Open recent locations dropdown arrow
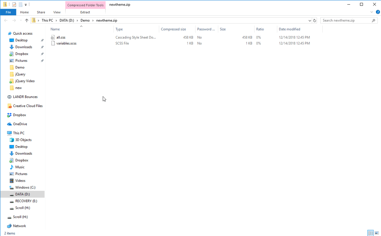This screenshot has width=381, height=236. (21, 20)
